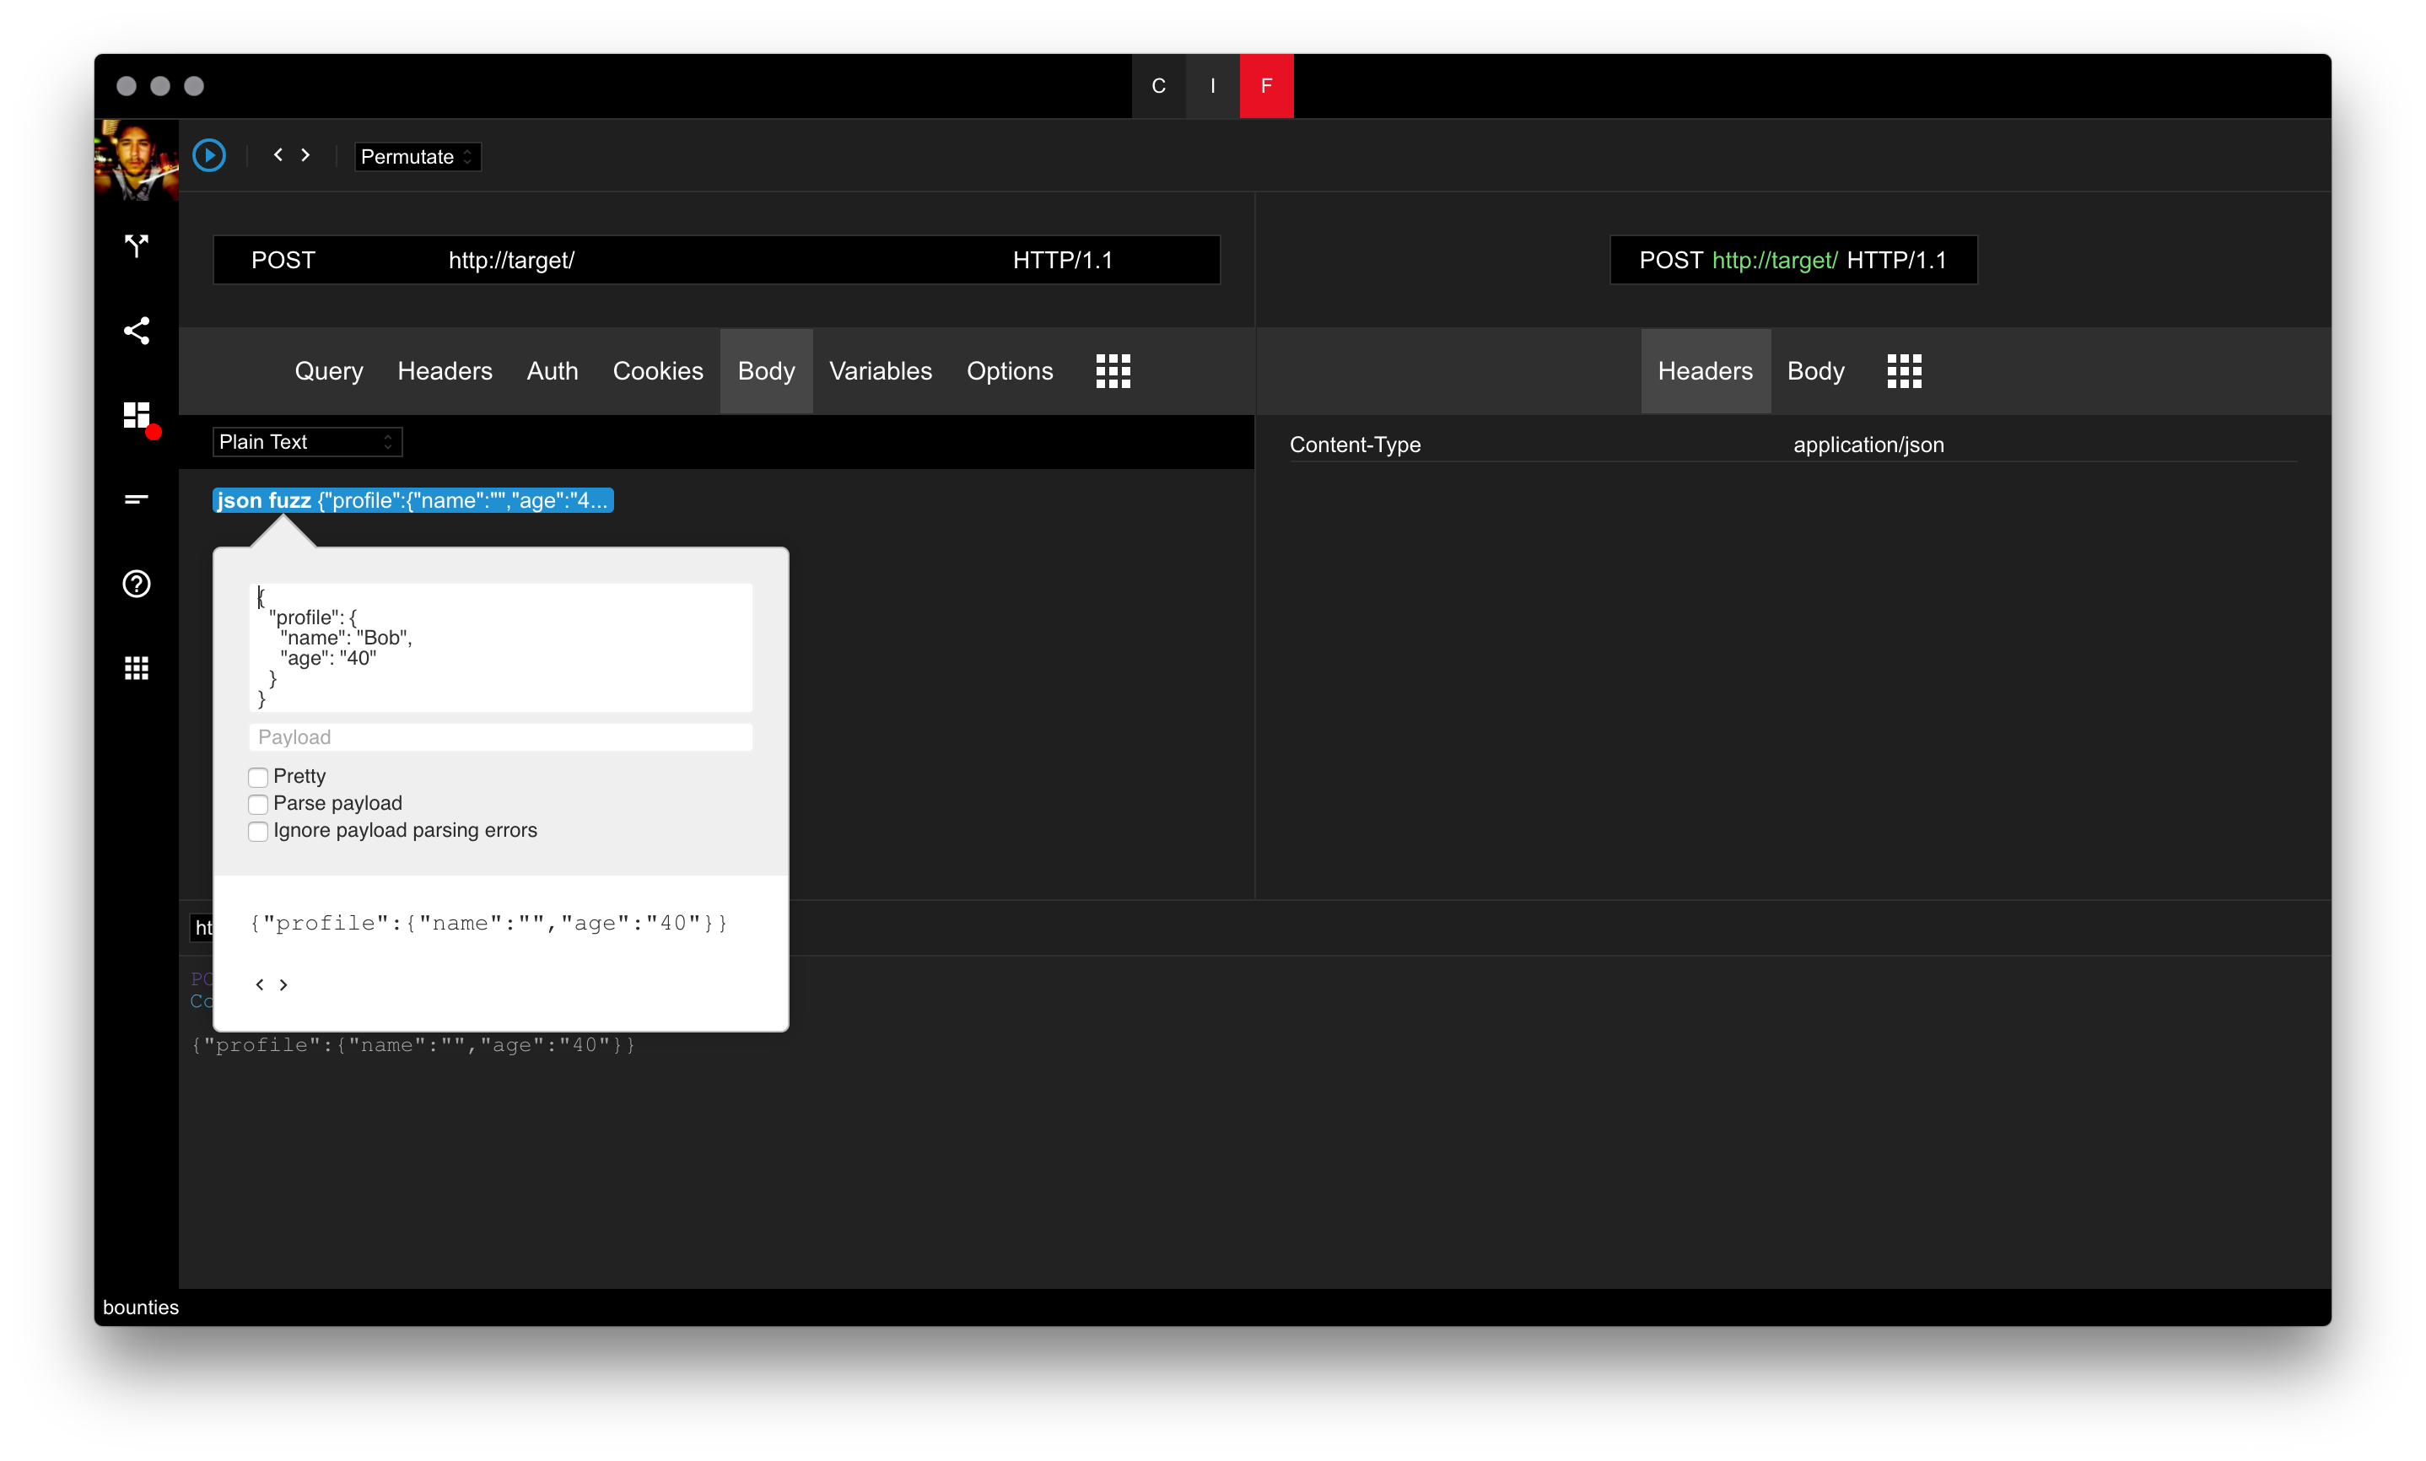Open grid menu next to Options tab

(1113, 371)
